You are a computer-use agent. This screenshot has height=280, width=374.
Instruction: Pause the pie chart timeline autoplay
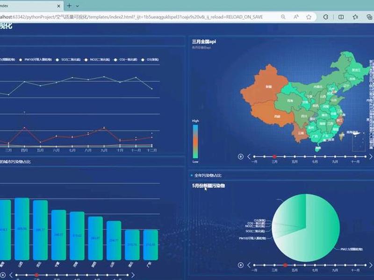(240, 265)
